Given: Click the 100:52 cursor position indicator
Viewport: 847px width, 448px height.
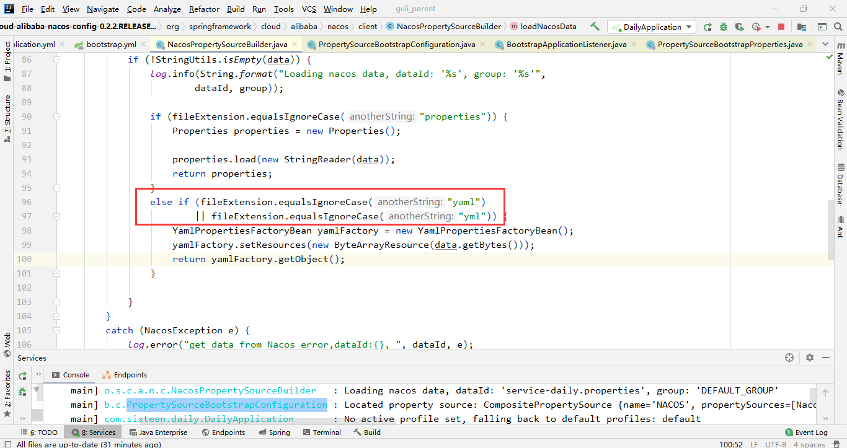Looking at the screenshot, I should (x=732, y=444).
